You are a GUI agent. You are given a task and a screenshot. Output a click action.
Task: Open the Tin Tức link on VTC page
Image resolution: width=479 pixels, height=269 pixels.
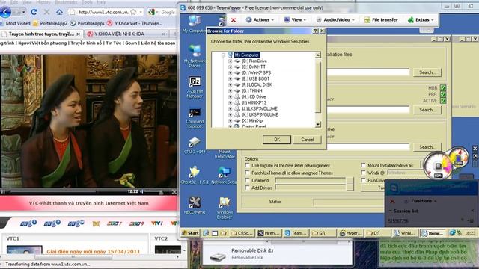pos(113,43)
